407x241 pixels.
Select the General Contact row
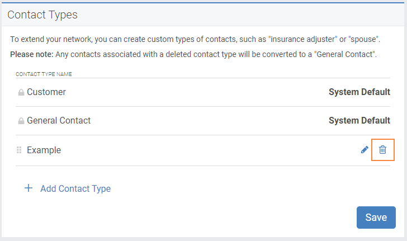point(203,121)
